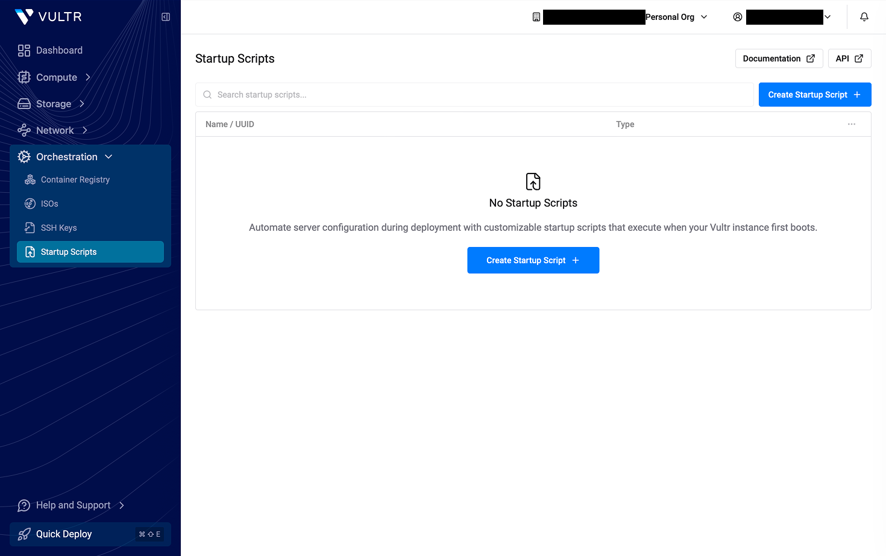Click plus icon on top Create button
Viewport: 886px width, 556px height.
(x=857, y=95)
